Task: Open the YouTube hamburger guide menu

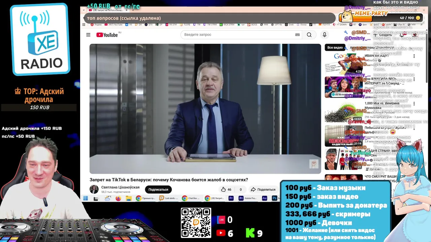Action: coord(88,35)
